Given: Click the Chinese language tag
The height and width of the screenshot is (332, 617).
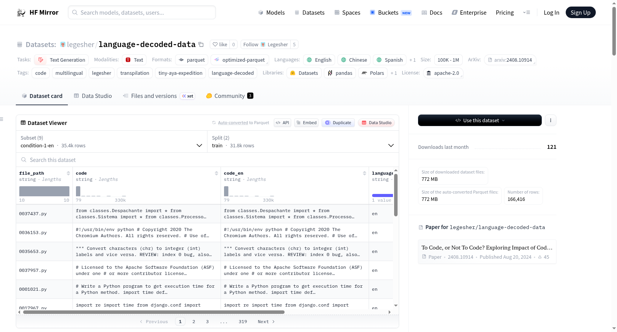Looking at the screenshot, I should click(x=354, y=60).
